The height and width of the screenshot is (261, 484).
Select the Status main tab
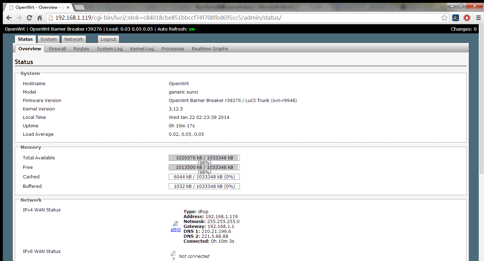(x=25, y=39)
